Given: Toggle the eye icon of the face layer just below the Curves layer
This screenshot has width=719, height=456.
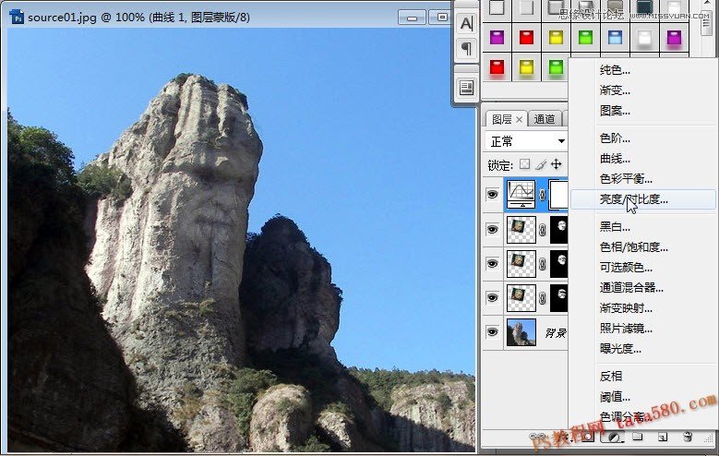Looking at the screenshot, I should [x=493, y=229].
